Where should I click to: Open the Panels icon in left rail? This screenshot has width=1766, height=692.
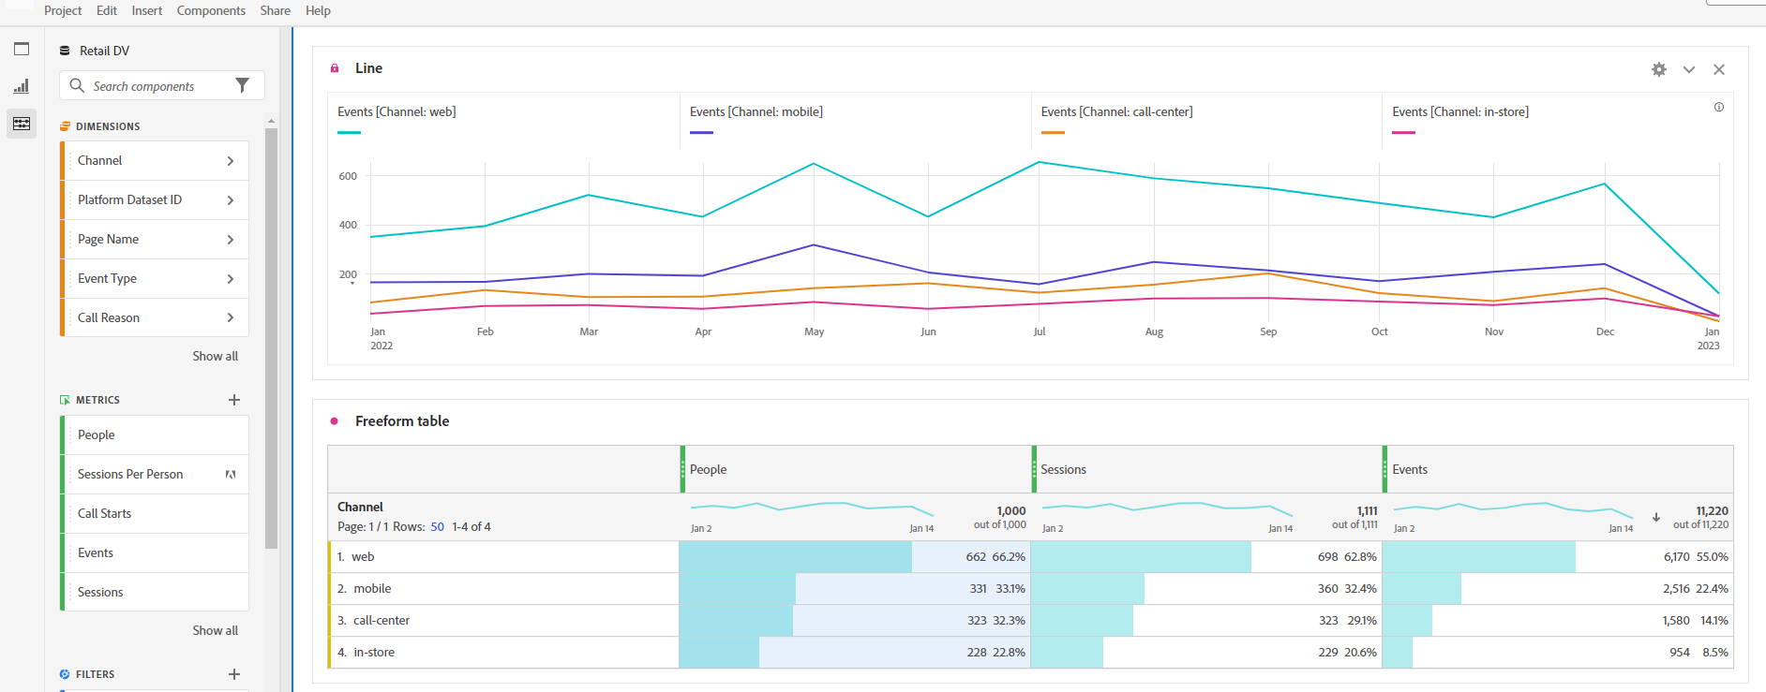22,49
